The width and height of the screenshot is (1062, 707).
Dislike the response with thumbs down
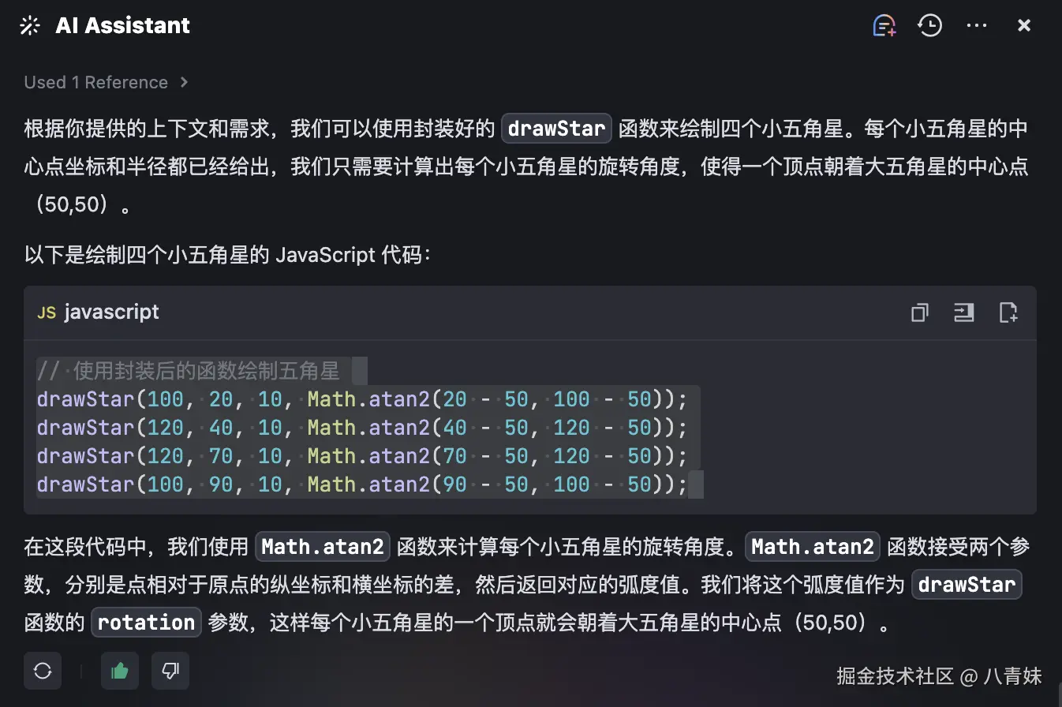(x=170, y=671)
